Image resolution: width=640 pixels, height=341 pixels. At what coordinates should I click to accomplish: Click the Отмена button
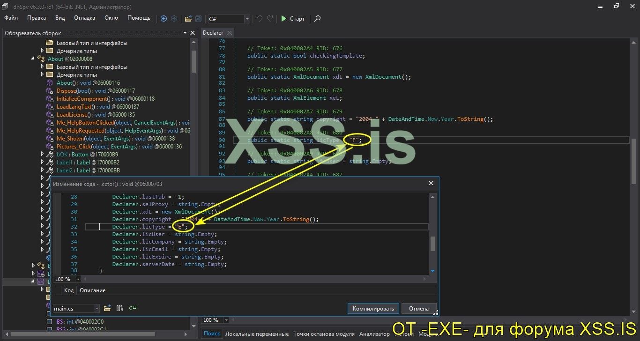[x=418, y=309]
